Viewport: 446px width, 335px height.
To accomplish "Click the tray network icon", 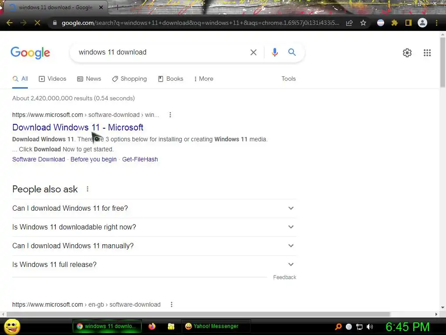I will coord(359,327).
